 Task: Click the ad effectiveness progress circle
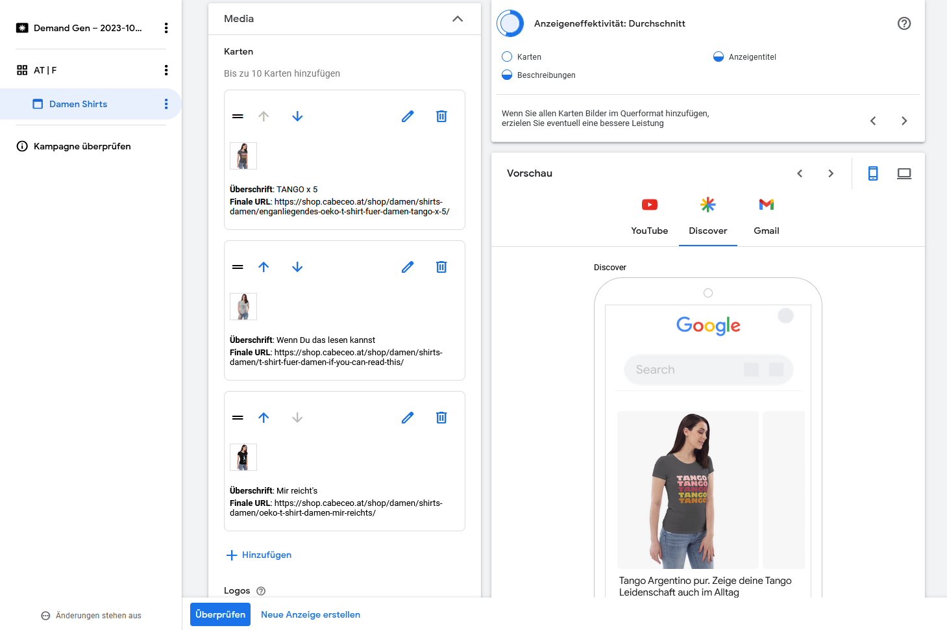510,23
